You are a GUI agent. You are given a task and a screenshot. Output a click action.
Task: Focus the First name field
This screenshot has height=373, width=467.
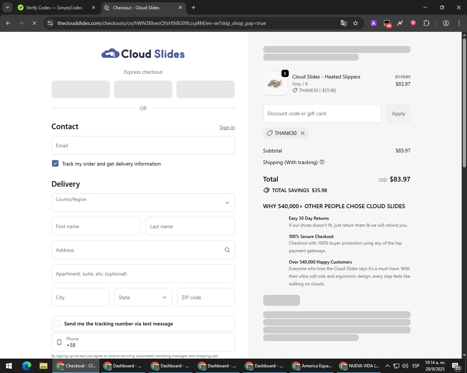coord(96,226)
